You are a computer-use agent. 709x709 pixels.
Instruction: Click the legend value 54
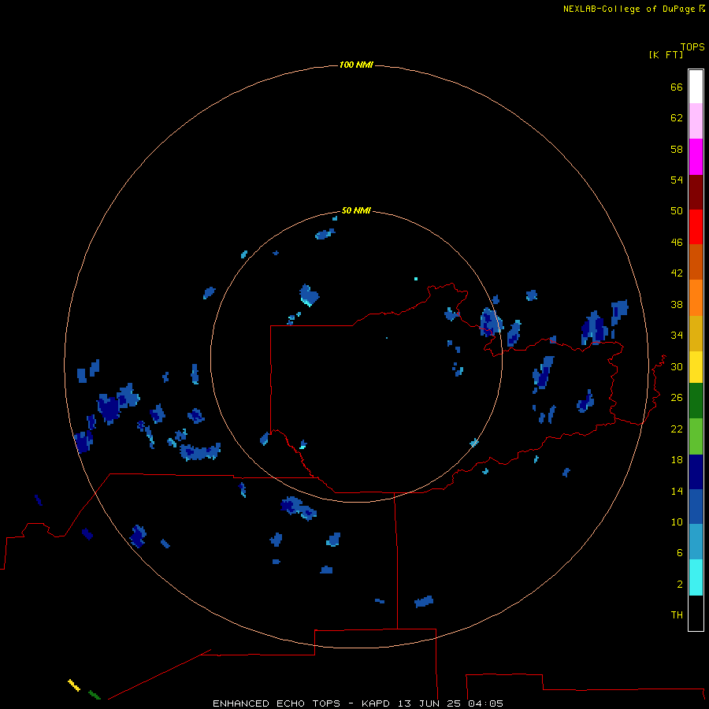(677, 180)
